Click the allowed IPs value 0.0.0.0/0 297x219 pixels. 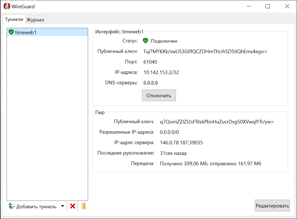tap(169, 132)
